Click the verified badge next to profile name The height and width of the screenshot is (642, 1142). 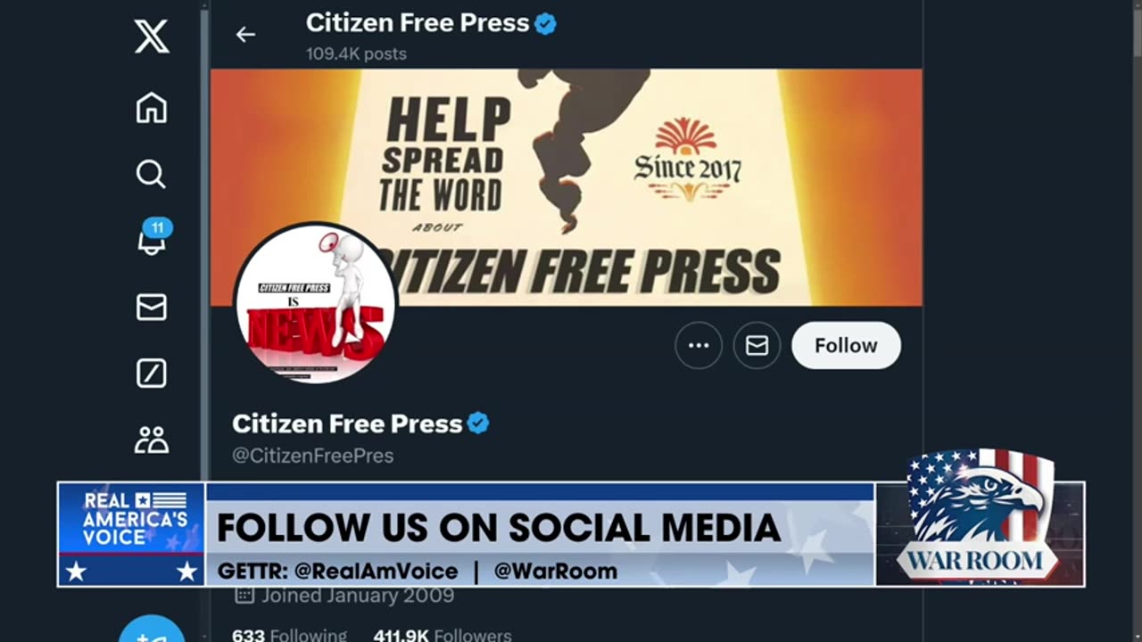(x=478, y=424)
